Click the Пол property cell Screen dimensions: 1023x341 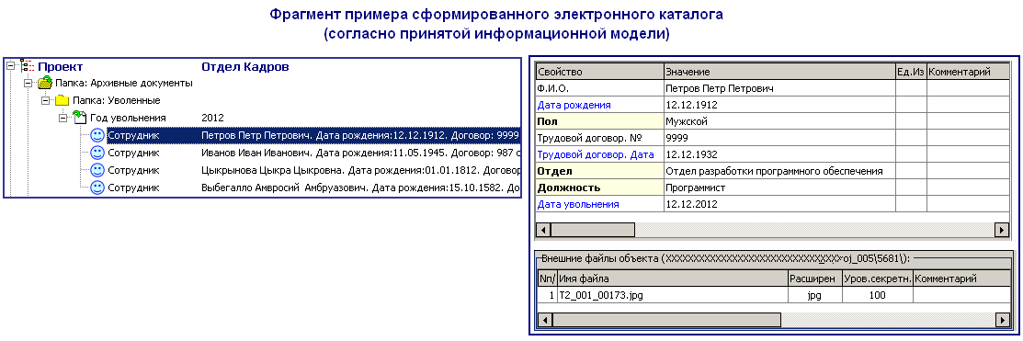click(x=599, y=121)
